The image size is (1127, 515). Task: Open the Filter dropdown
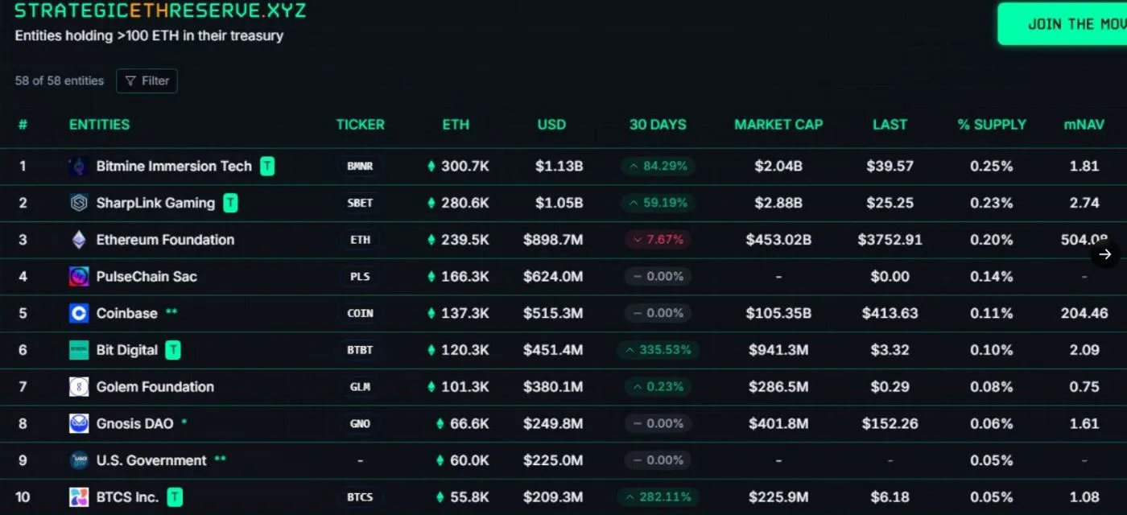pos(147,80)
